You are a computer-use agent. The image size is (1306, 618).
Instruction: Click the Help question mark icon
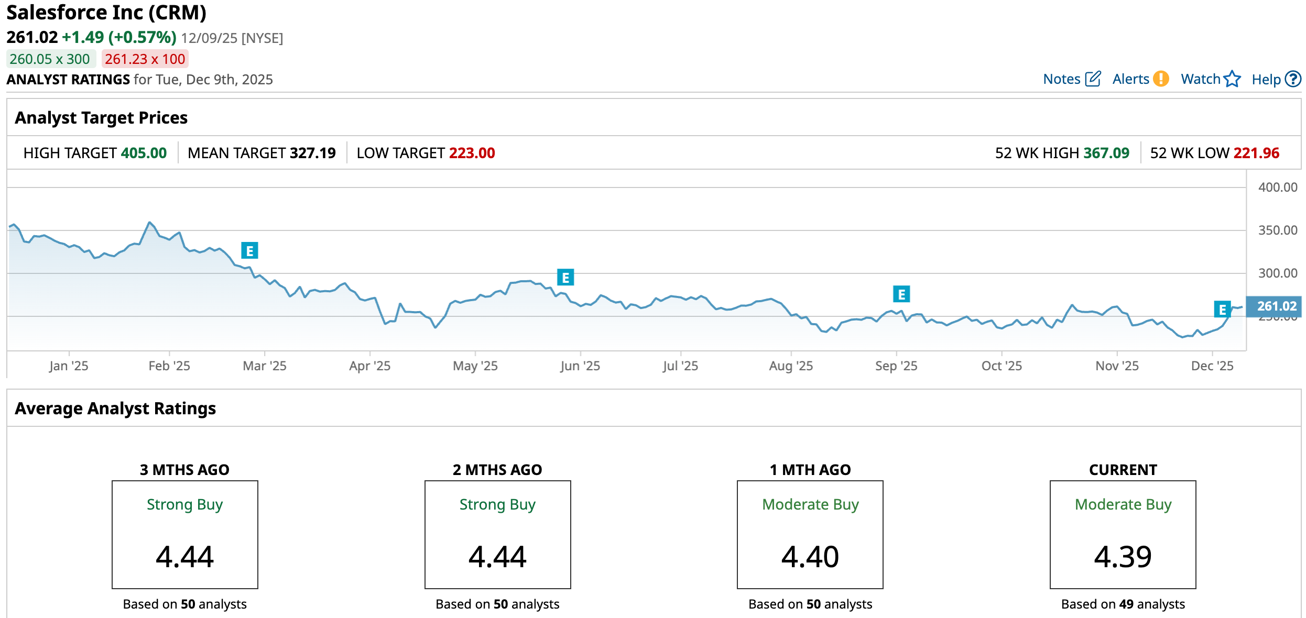1293,79
